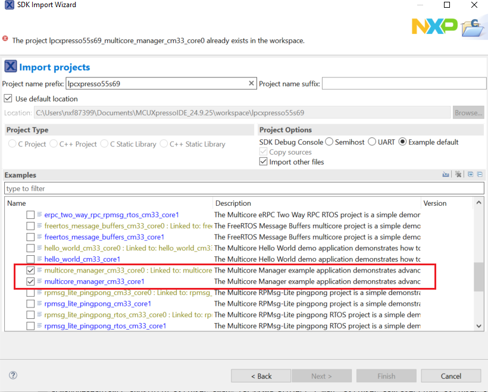Click the Back button
This screenshot has height=392, width=488.
pos(261,376)
